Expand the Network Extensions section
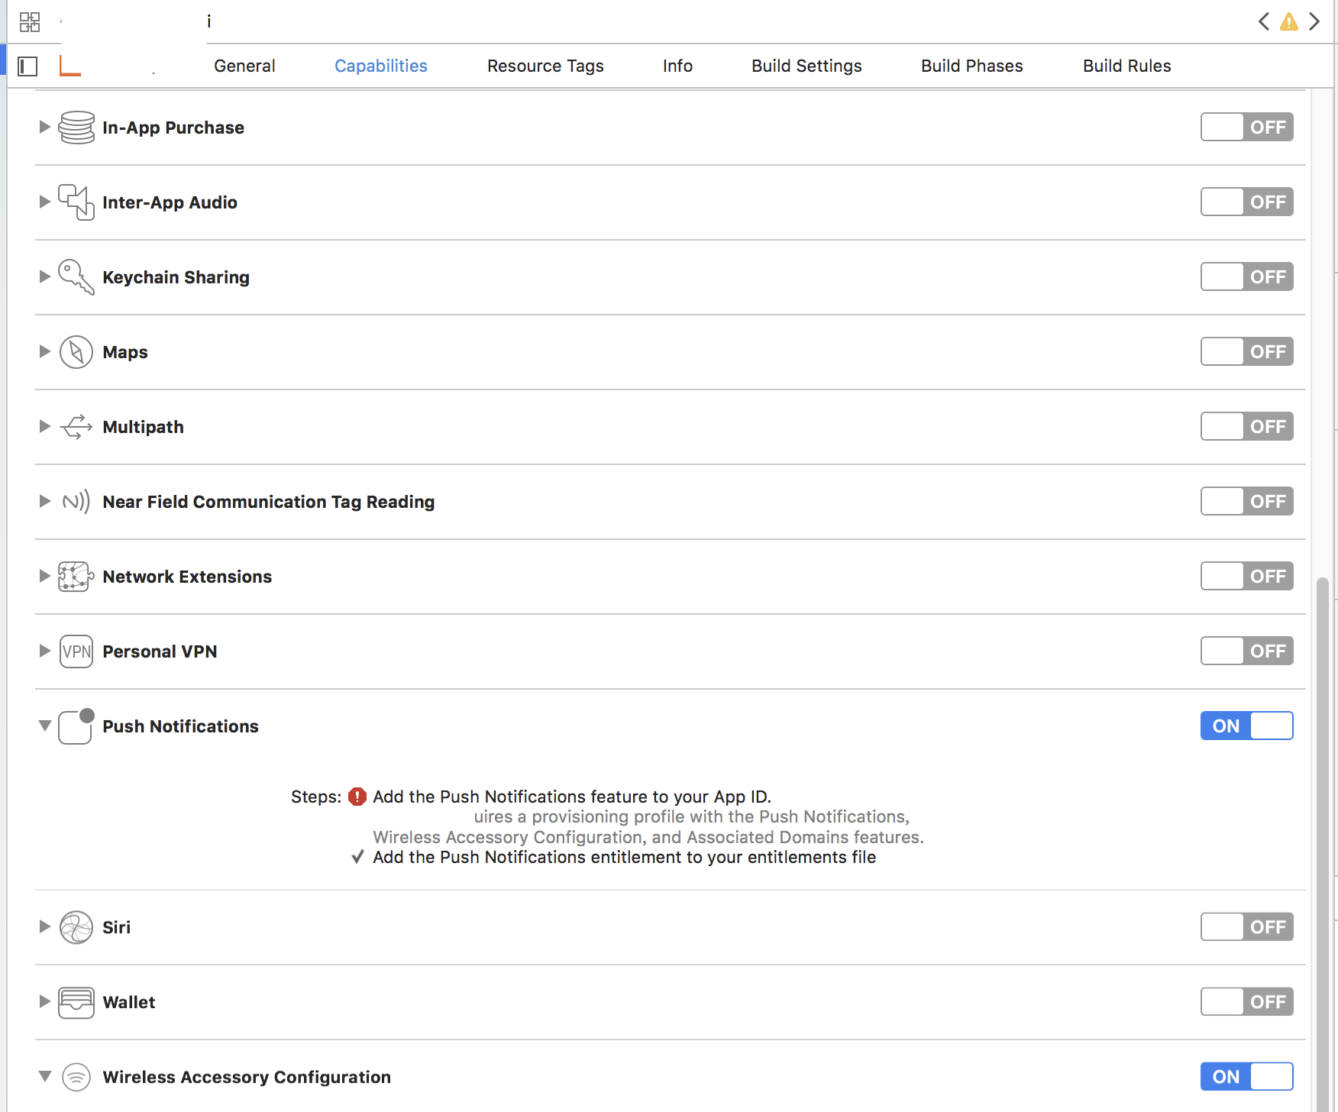This screenshot has height=1112, width=1338. pos(44,577)
